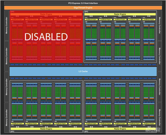Click the first PolyMorph Engine in the upper-right GPC
This screenshot has width=166, height=135.
91,19
